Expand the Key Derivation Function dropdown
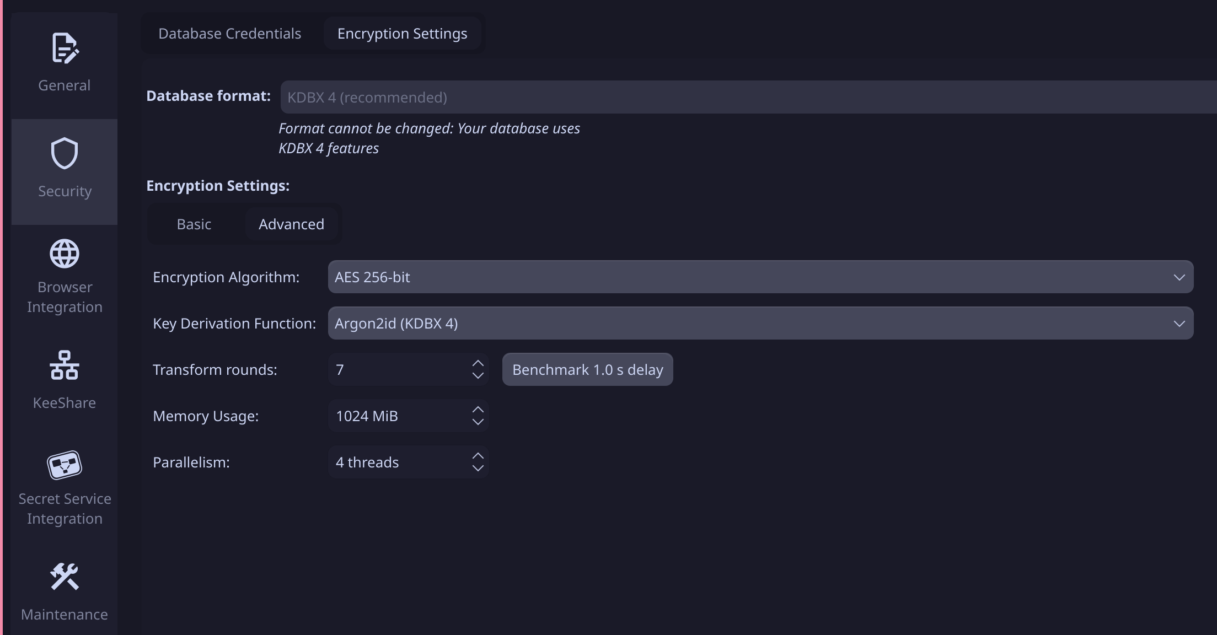Screen dimensions: 1217x635 (x=760, y=324)
